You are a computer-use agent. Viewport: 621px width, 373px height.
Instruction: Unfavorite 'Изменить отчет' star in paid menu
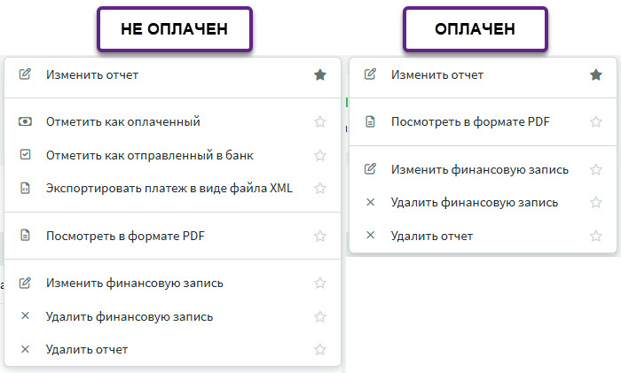point(596,75)
